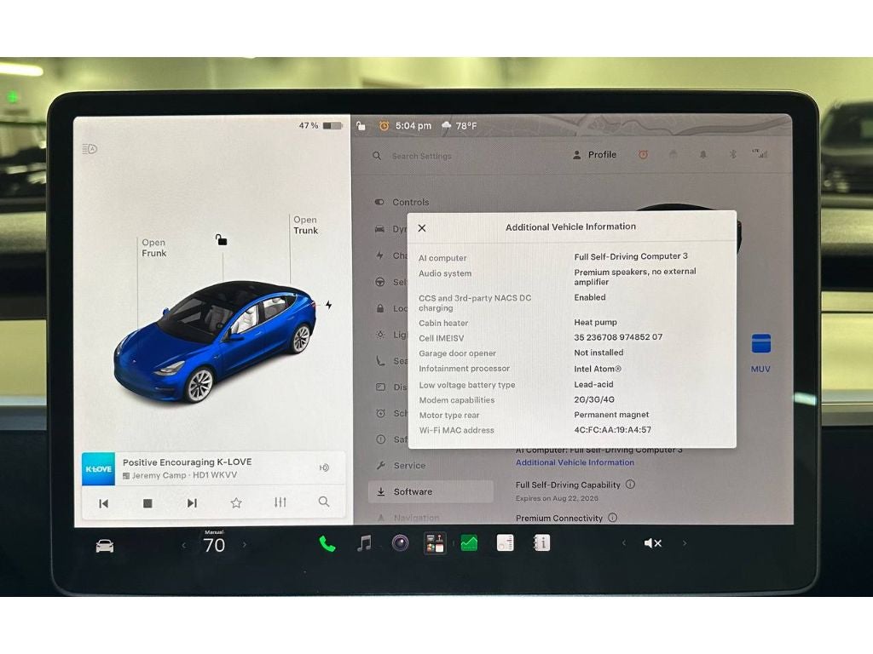Open the Camera app icon
The image size is (873, 654).
tap(400, 542)
